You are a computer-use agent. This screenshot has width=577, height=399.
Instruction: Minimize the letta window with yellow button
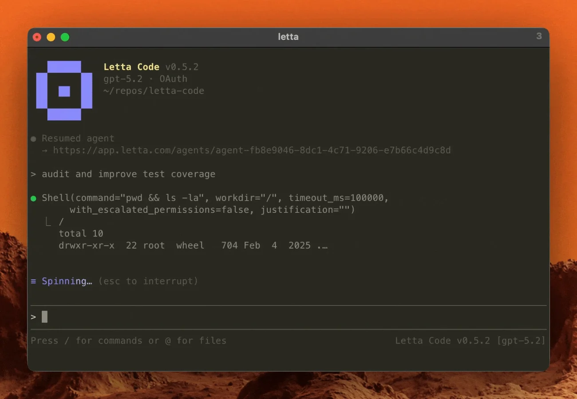click(x=51, y=37)
